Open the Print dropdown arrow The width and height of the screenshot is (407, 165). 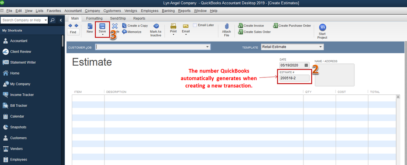coord(173,35)
